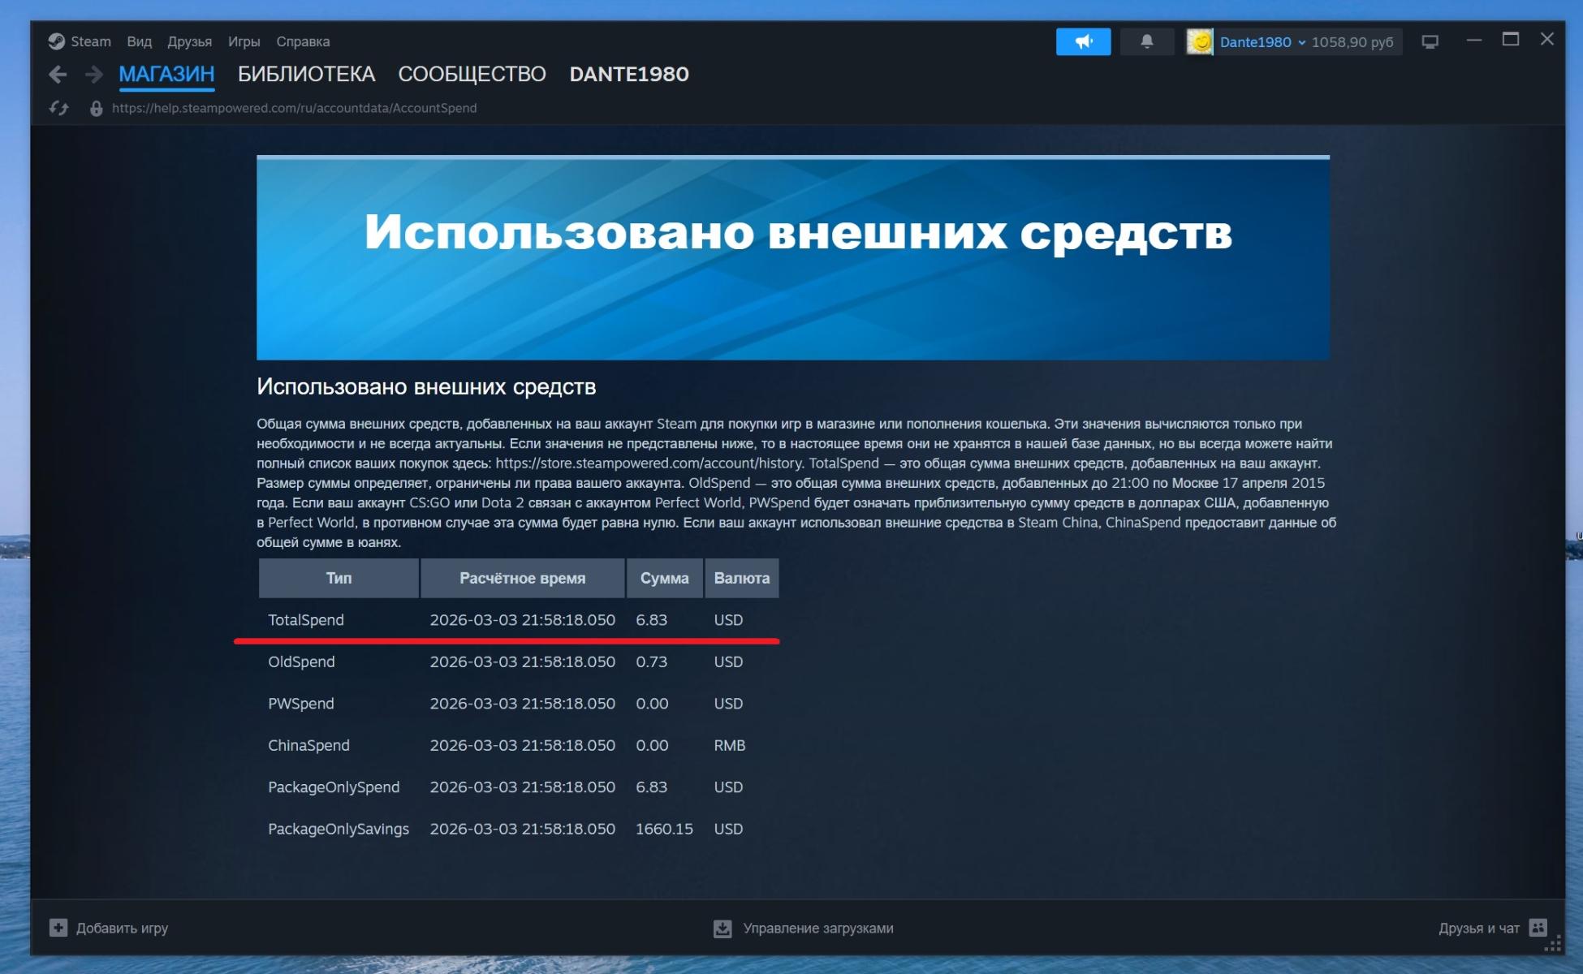Switch to the БИБЛИОТЕКА tab
The width and height of the screenshot is (1583, 974).
[x=306, y=74]
